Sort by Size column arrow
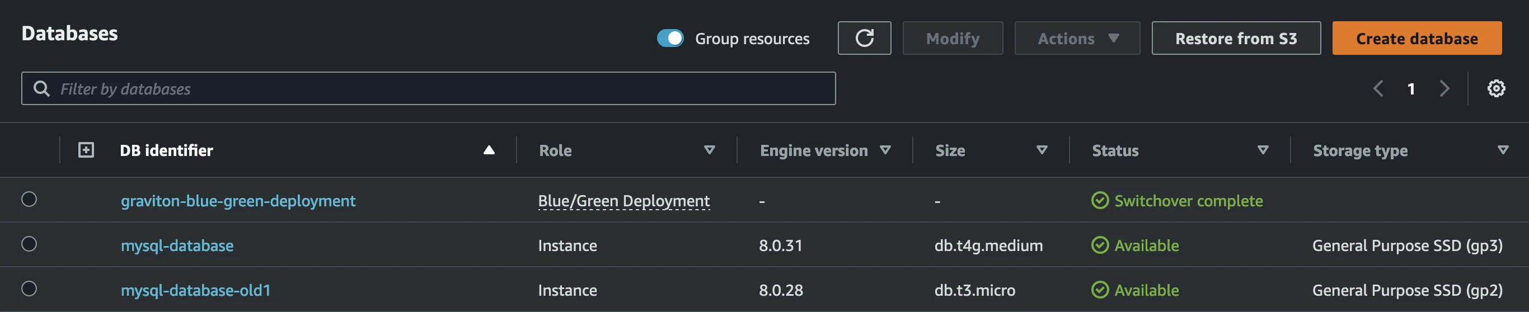This screenshot has width=1529, height=312. [x=1041, y=150]
